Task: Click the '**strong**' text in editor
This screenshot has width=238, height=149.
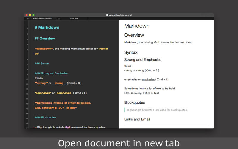Action: 41,83
